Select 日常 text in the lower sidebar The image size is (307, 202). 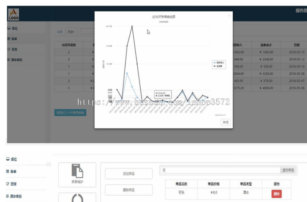click(x=14, y=184)
